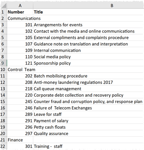This screenshot has height=150, width=144.
Task: Select row 9 header
Action: [4, 63]
